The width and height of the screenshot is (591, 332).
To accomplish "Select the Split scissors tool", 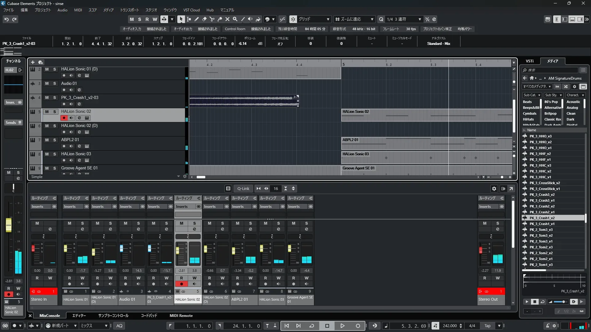I will (212, 19).
